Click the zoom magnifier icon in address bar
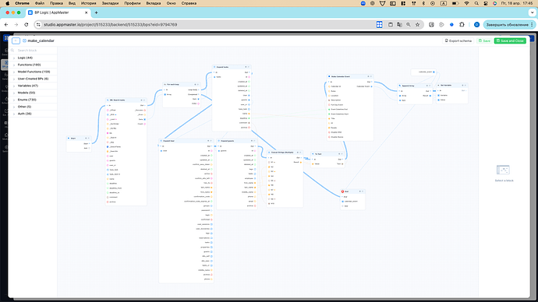 [x=409, y=25]
